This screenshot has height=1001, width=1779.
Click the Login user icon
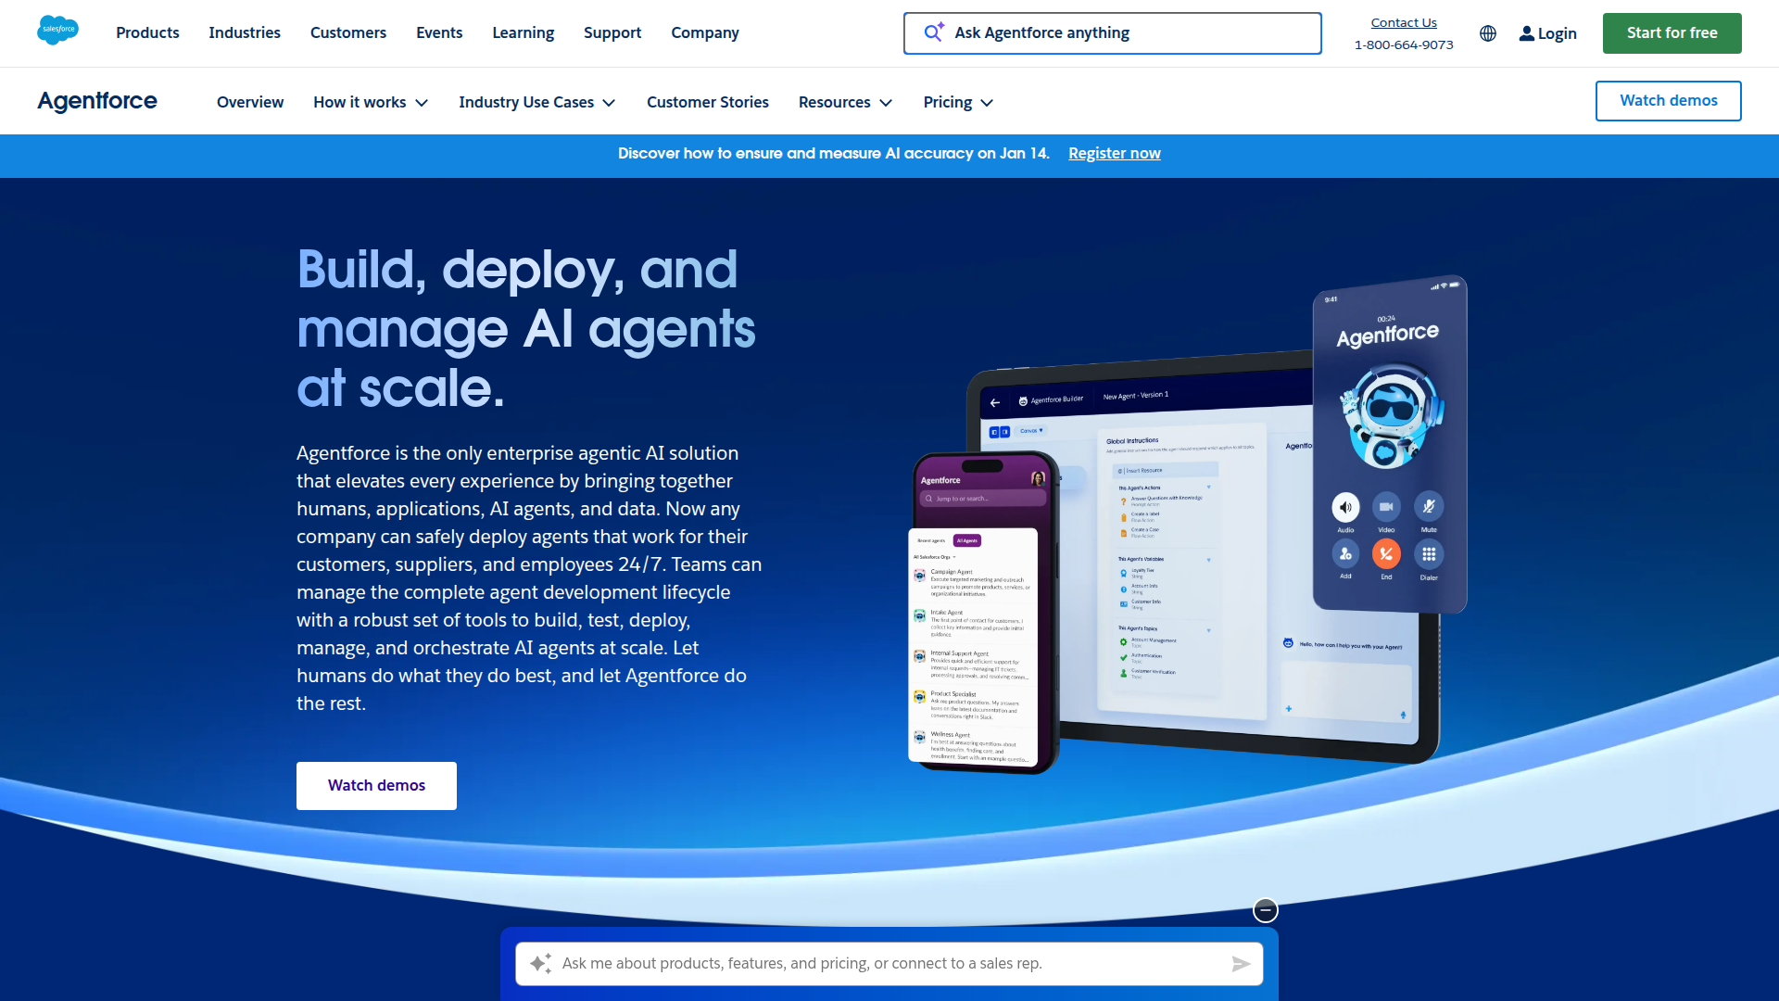pos(1526,33)
